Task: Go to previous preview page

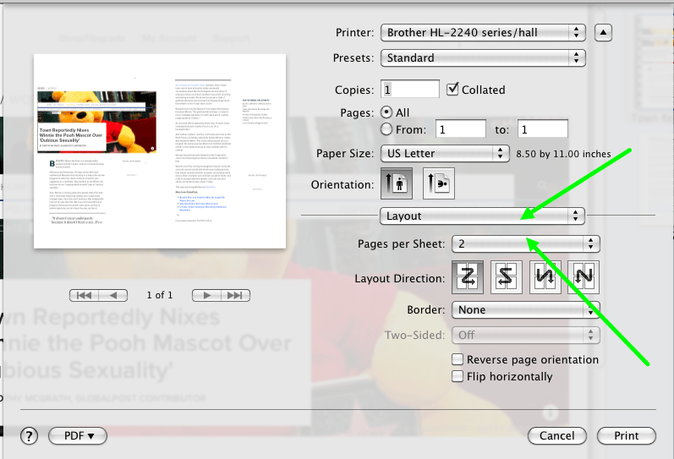Action: coord(113,295)
